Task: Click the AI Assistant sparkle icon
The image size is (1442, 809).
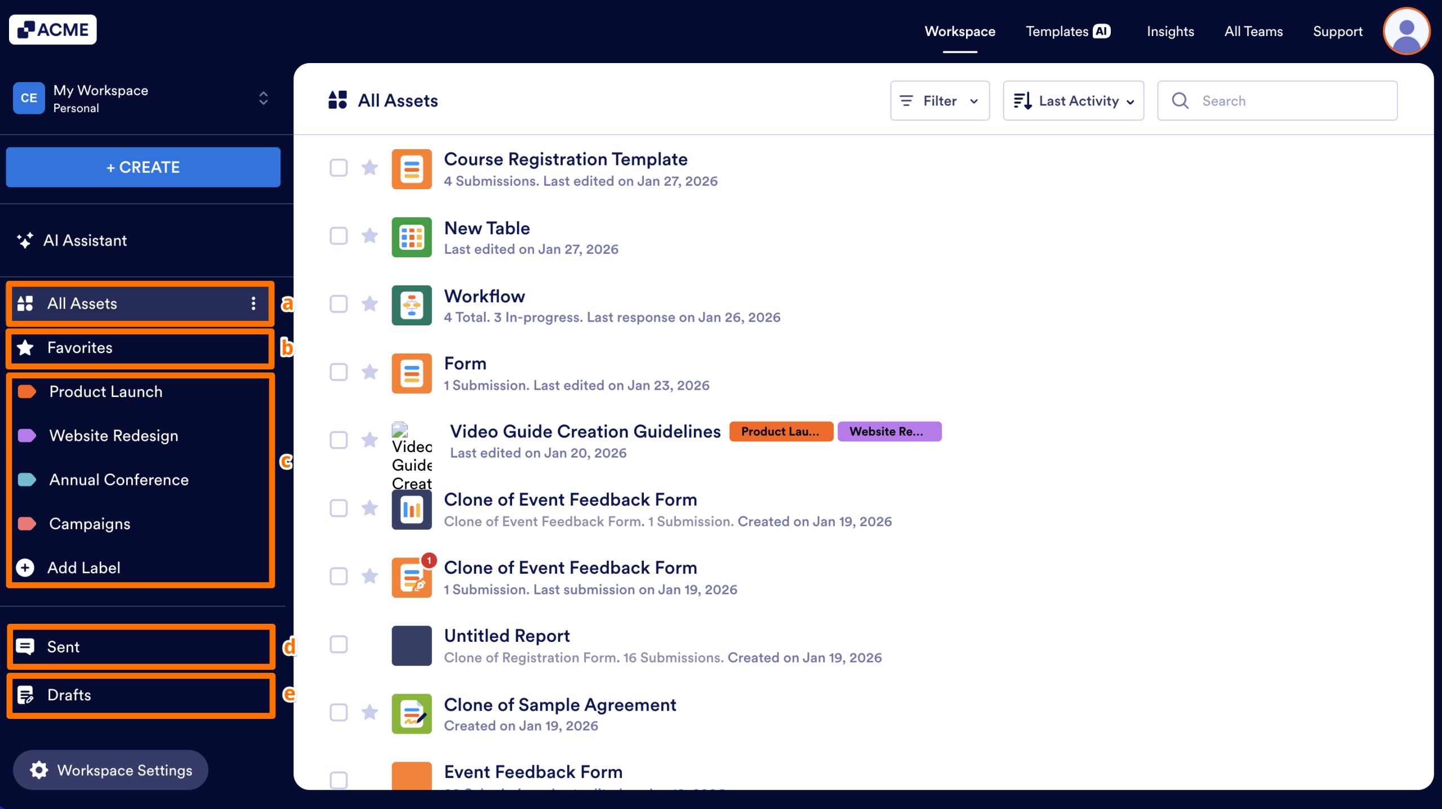Action: (x=25, y=240)
